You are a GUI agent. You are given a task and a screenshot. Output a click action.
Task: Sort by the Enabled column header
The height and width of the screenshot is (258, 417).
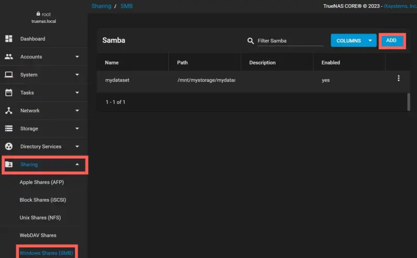tap(330, 62)
